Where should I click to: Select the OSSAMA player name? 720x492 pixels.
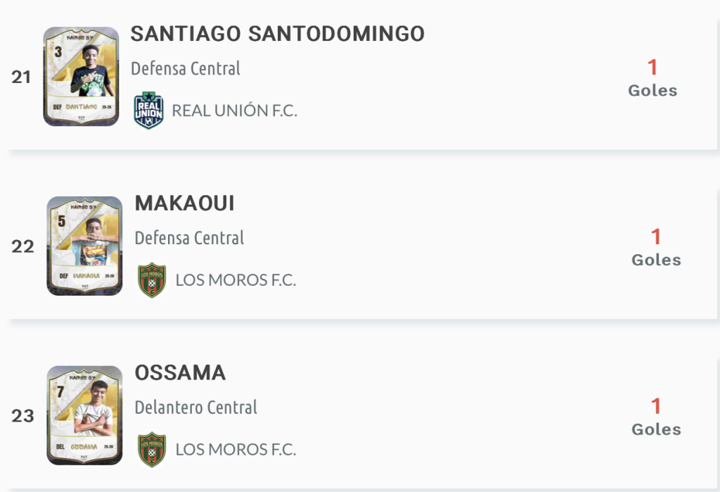181,373
